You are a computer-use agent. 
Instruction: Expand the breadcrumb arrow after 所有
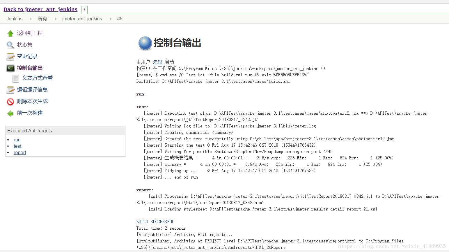[55, 19]
